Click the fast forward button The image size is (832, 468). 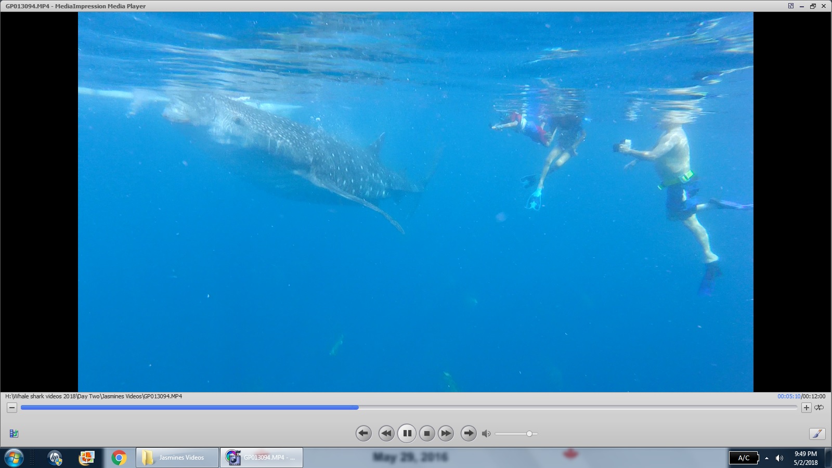tap(446, 433)
